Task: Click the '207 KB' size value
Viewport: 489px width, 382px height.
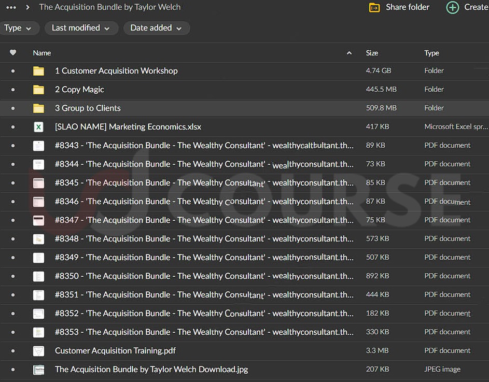Action: [x=378, y=369]
